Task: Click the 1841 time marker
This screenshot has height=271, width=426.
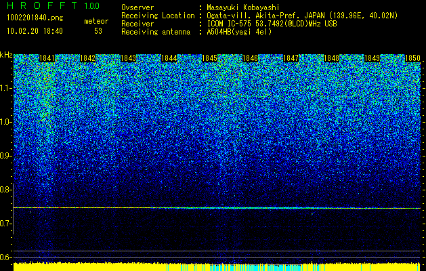Action: point(47,58)
